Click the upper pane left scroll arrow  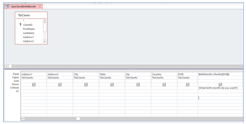(x=7, y=66)
